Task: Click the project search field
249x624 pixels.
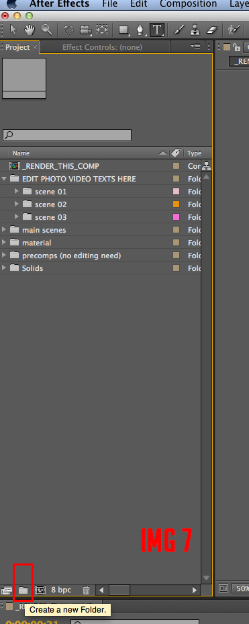Action: [x=66, y=135]
